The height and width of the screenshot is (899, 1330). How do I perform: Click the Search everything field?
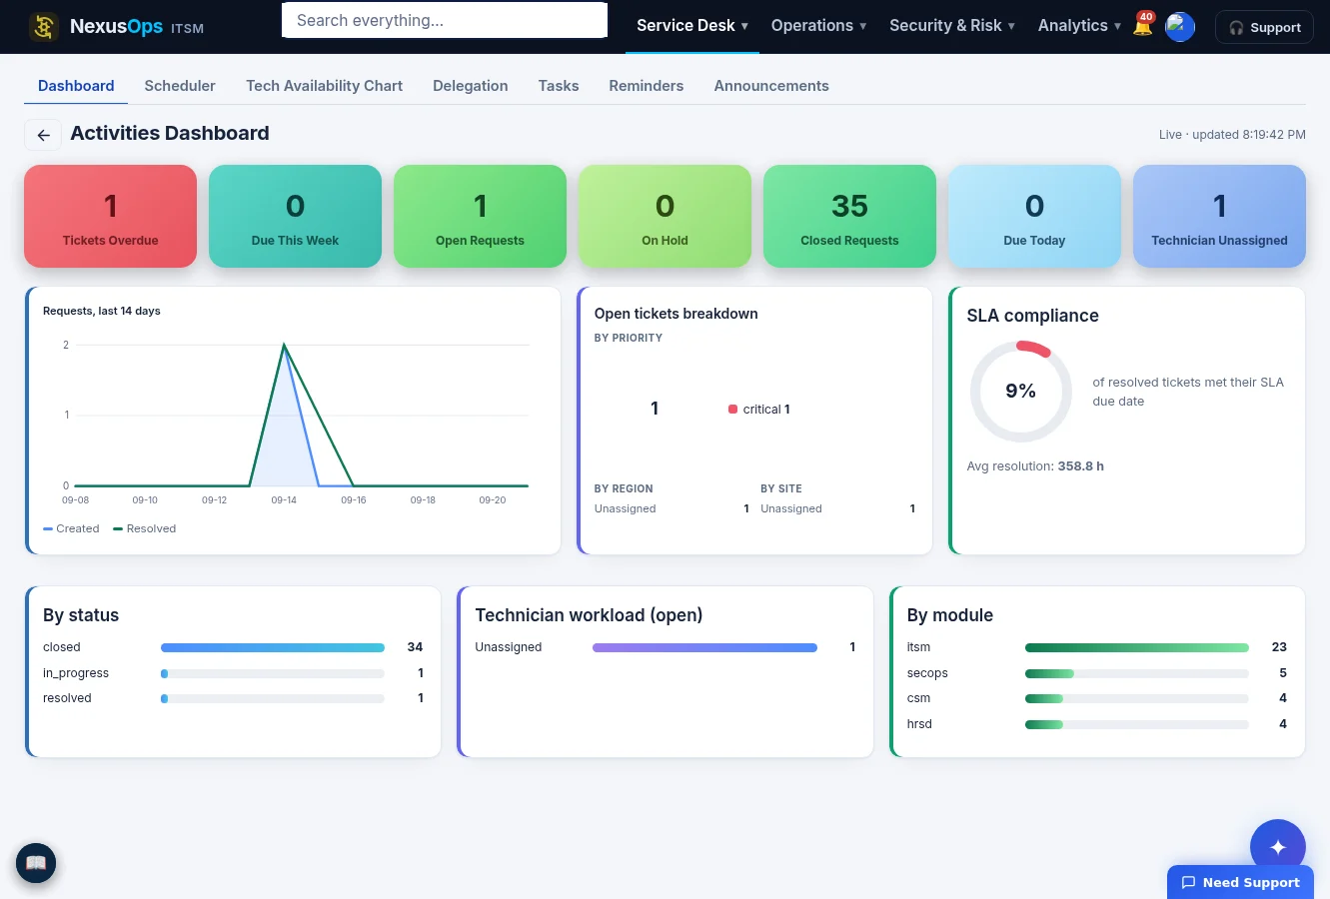(445, 20)
